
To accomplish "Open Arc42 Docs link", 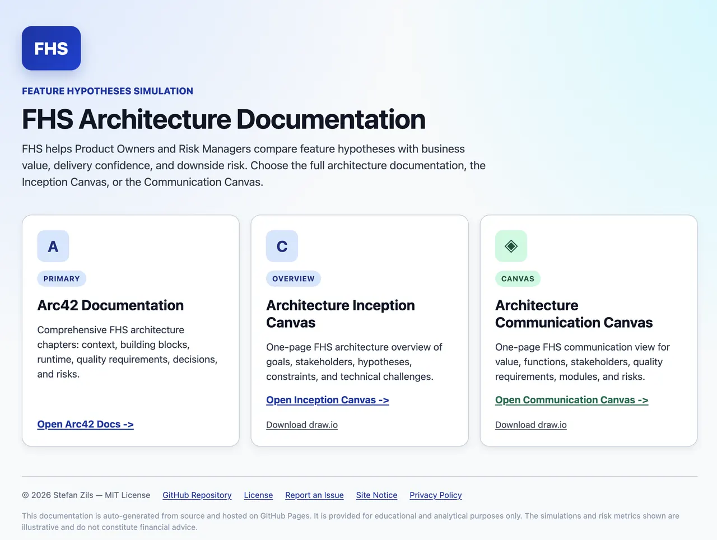I will point(85,424).
